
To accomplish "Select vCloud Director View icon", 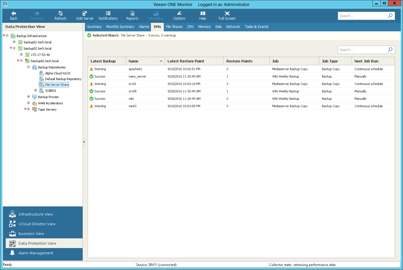I will pyautogui.click(x=12, y=224).
